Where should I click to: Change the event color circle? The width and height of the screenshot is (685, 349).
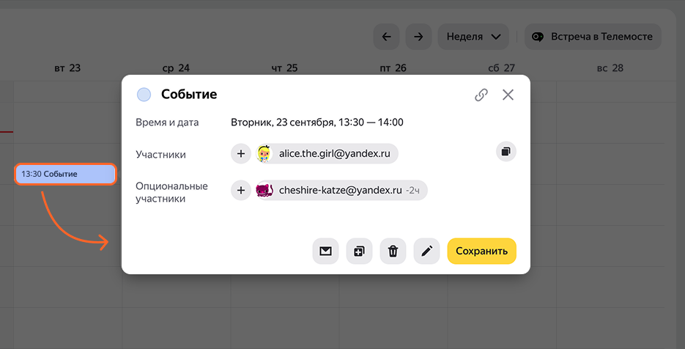tap(144, 95)
